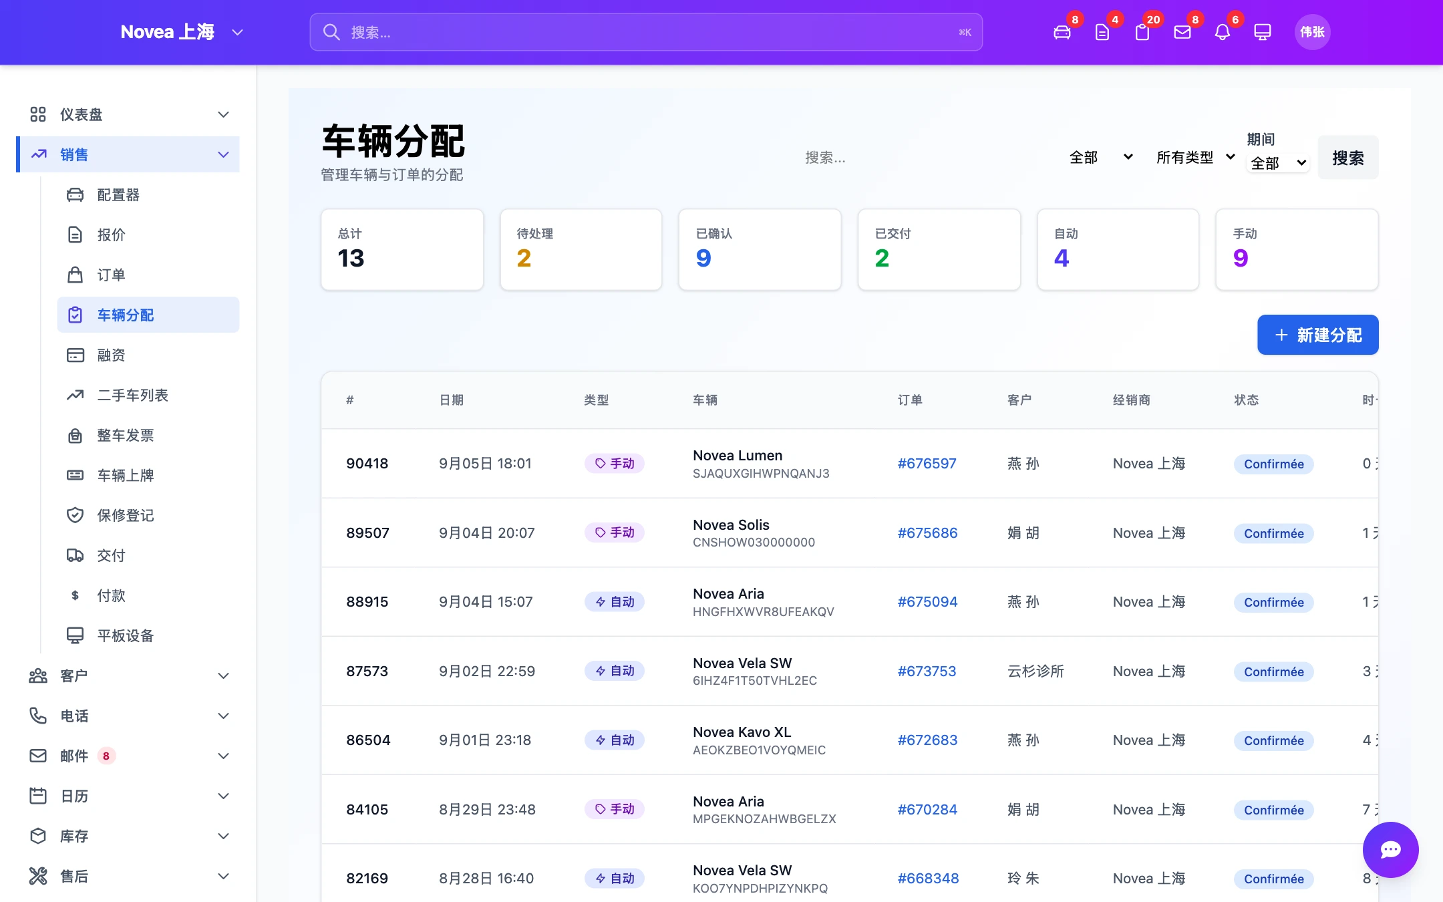Open order link #668348

[928, 878]
